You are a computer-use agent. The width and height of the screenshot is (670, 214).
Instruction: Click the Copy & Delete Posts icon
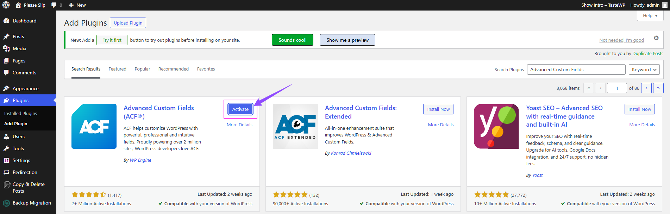tap(6, 185)
